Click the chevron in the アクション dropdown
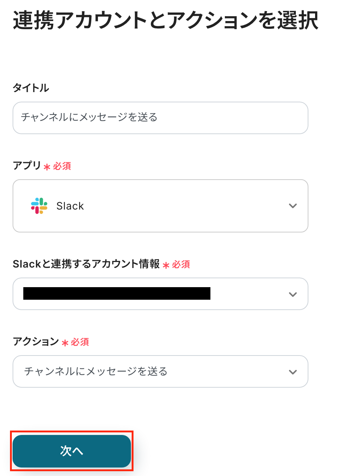The height and width of the screenshot is (476, 338). pos(293,372)
